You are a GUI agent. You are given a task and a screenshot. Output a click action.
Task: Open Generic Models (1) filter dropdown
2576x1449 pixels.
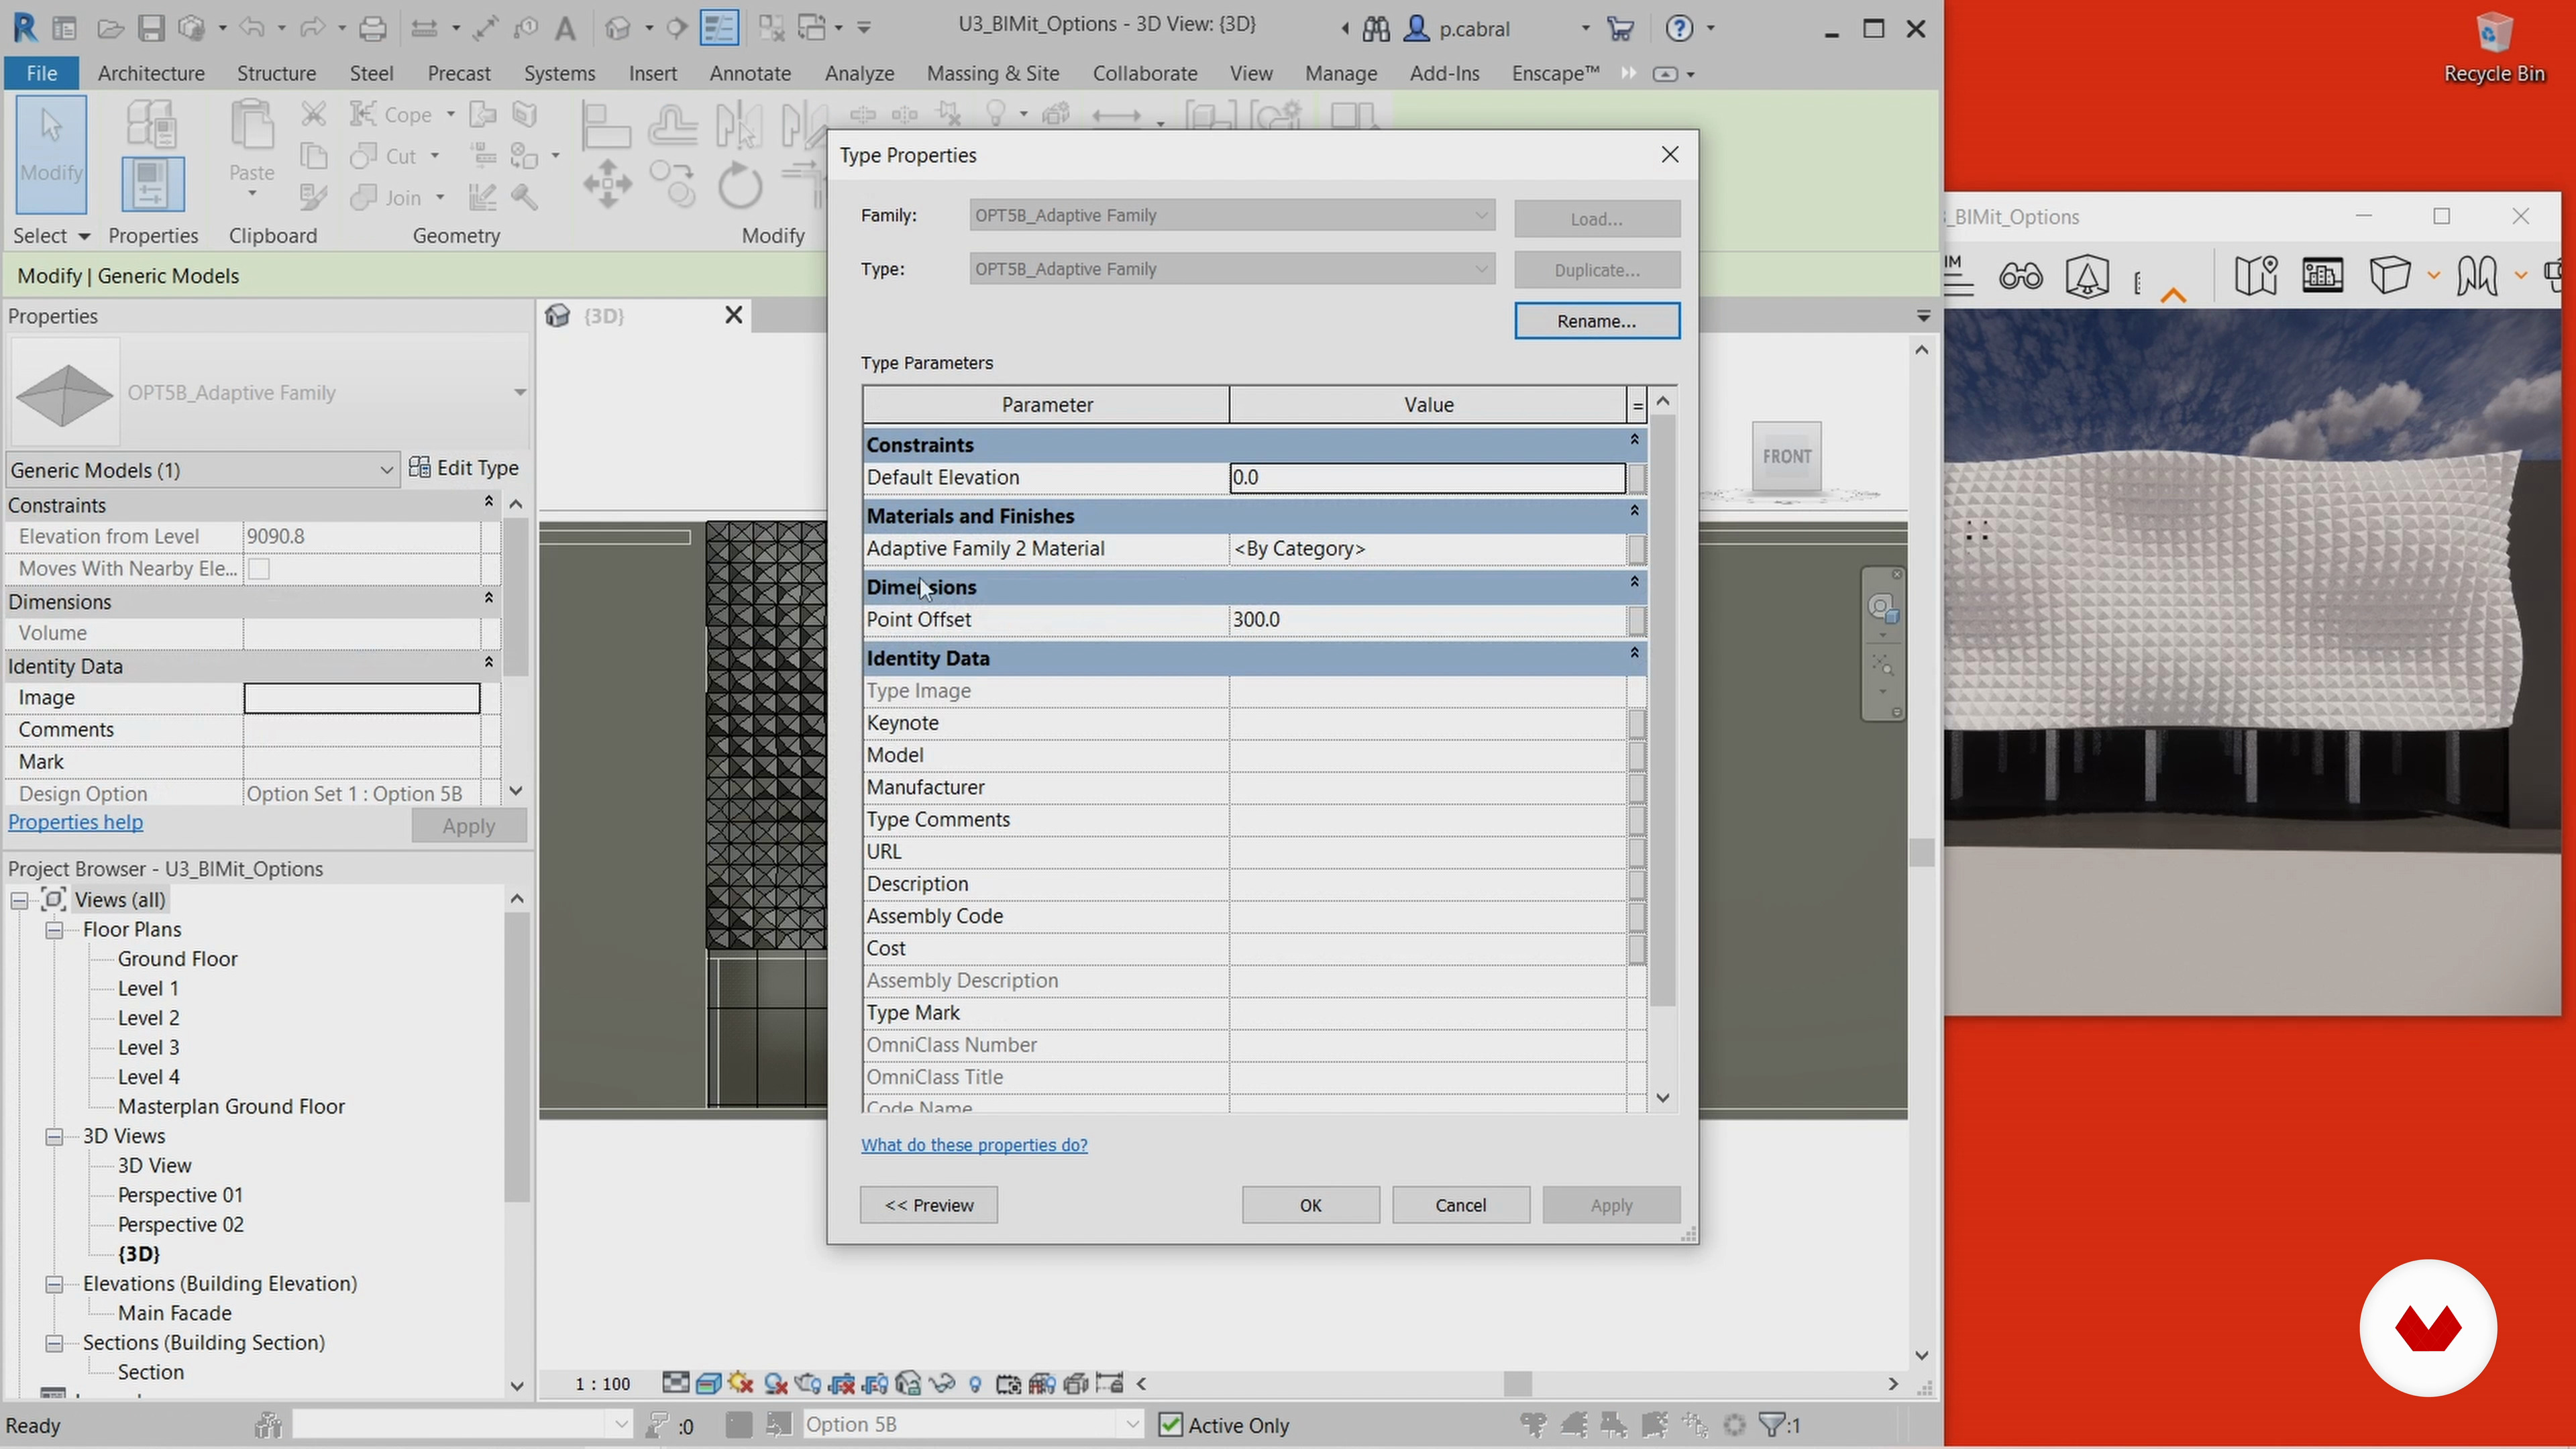[x=386, y=470]
